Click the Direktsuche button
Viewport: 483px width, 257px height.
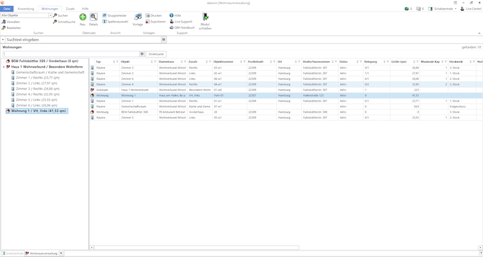click(x=156, y=54)
